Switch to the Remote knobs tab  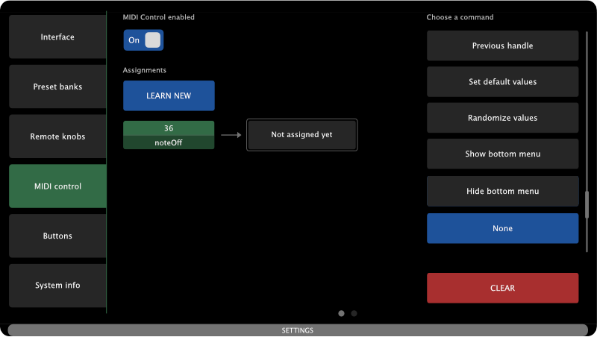tap(57, 136)
